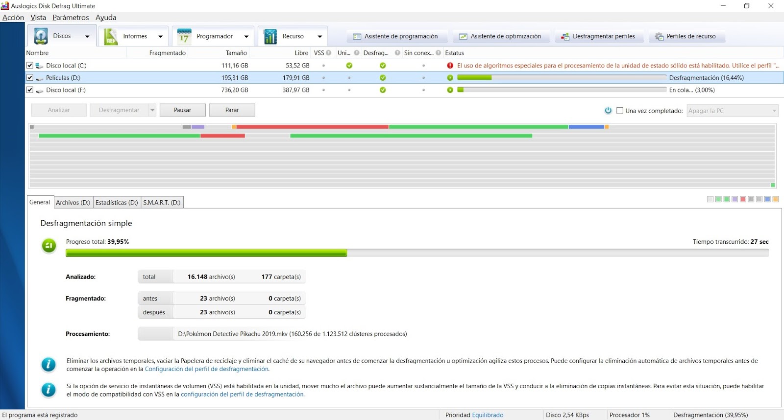Switch to the S.M.A.R.T. (D:) tab
Screen dimensions: 784x420
(162, 203)
